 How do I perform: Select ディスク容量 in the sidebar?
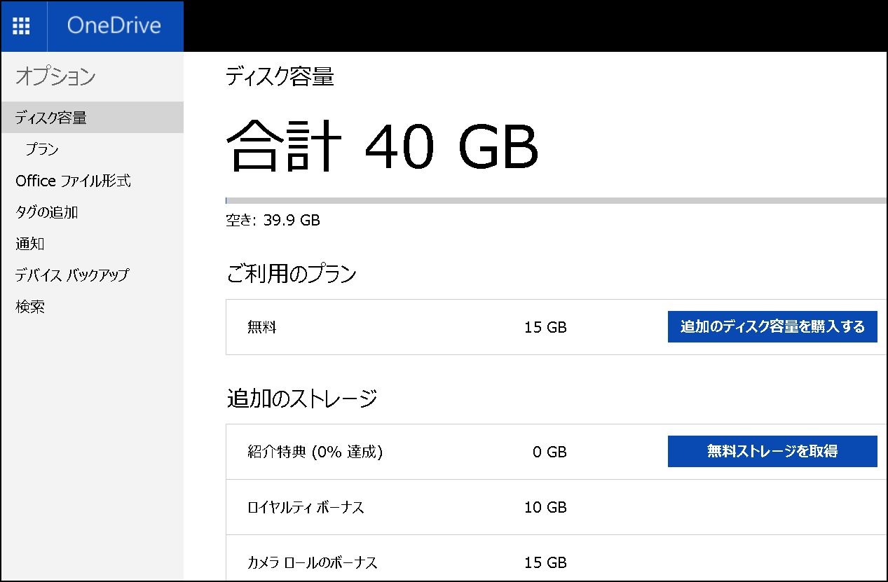[x=51, y=118]
